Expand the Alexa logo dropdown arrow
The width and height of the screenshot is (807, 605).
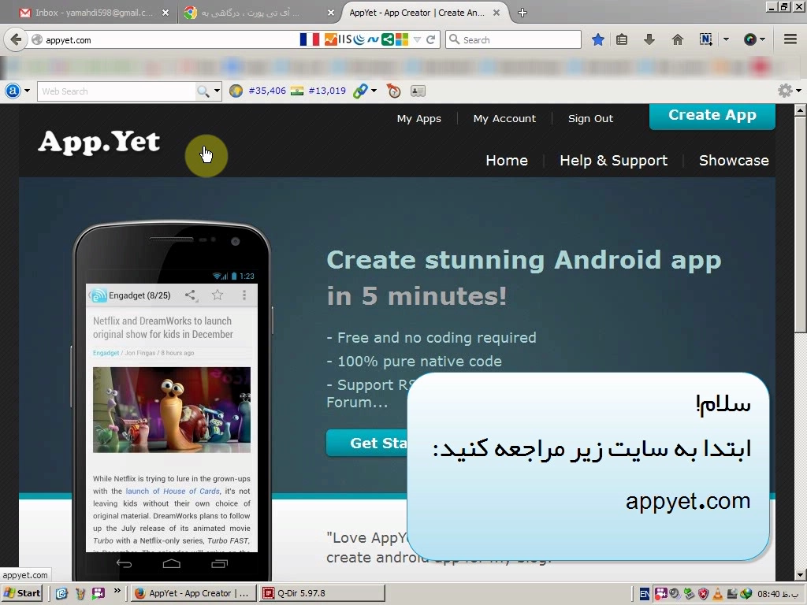(27, 91)
